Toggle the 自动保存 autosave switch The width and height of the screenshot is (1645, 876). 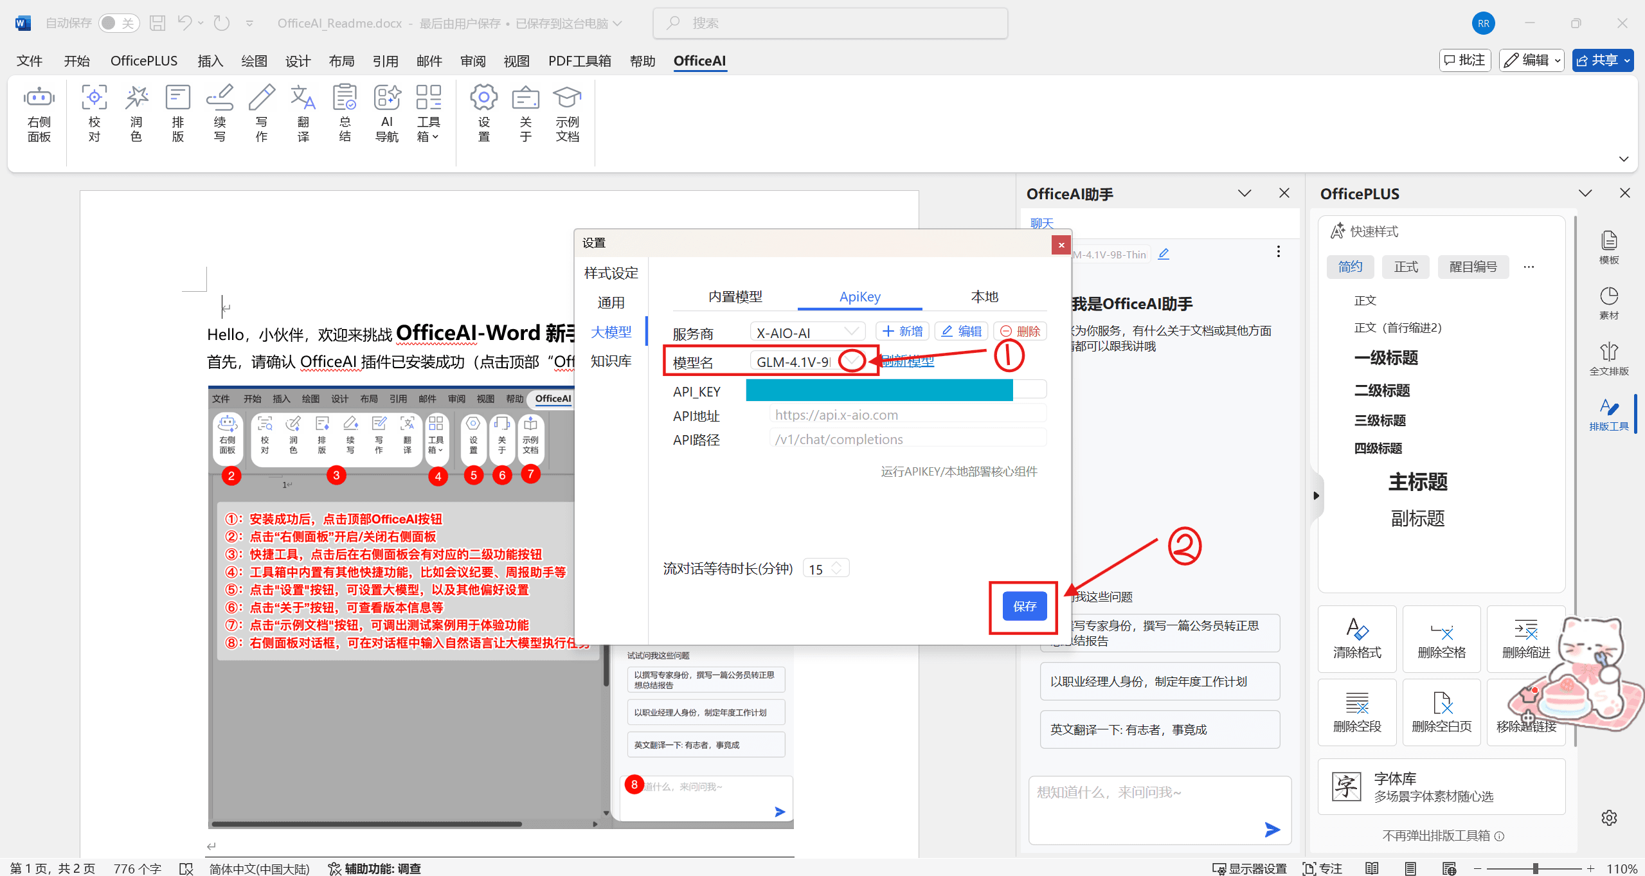(x=118, y=23)
